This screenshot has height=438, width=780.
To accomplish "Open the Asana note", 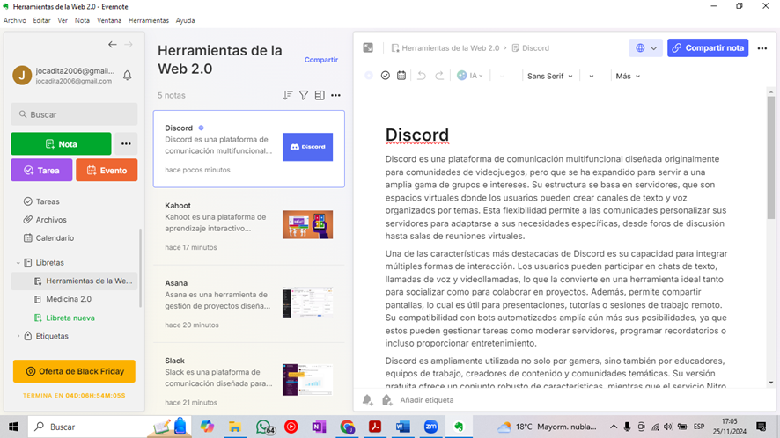I will tap(249, 303).
